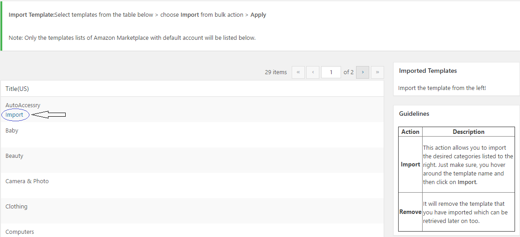Image resolution: width=520 pixels, height=237 pixels.
Task: Select the Baby template row
Action: [x=192, y=135]
